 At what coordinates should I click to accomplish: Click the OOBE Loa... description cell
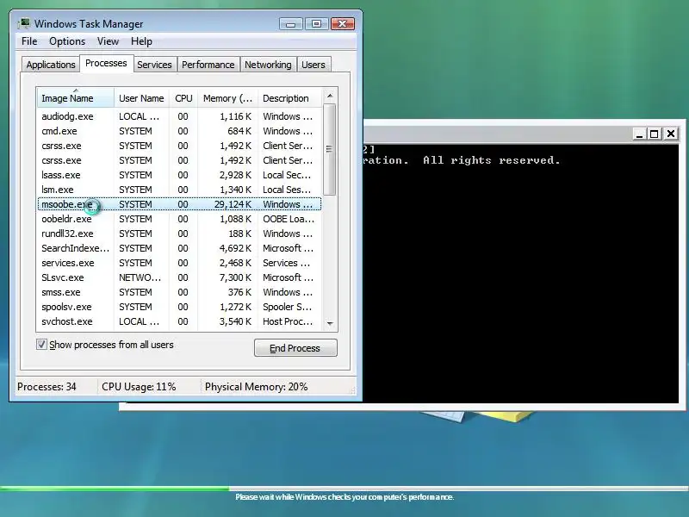click(289, 219)
